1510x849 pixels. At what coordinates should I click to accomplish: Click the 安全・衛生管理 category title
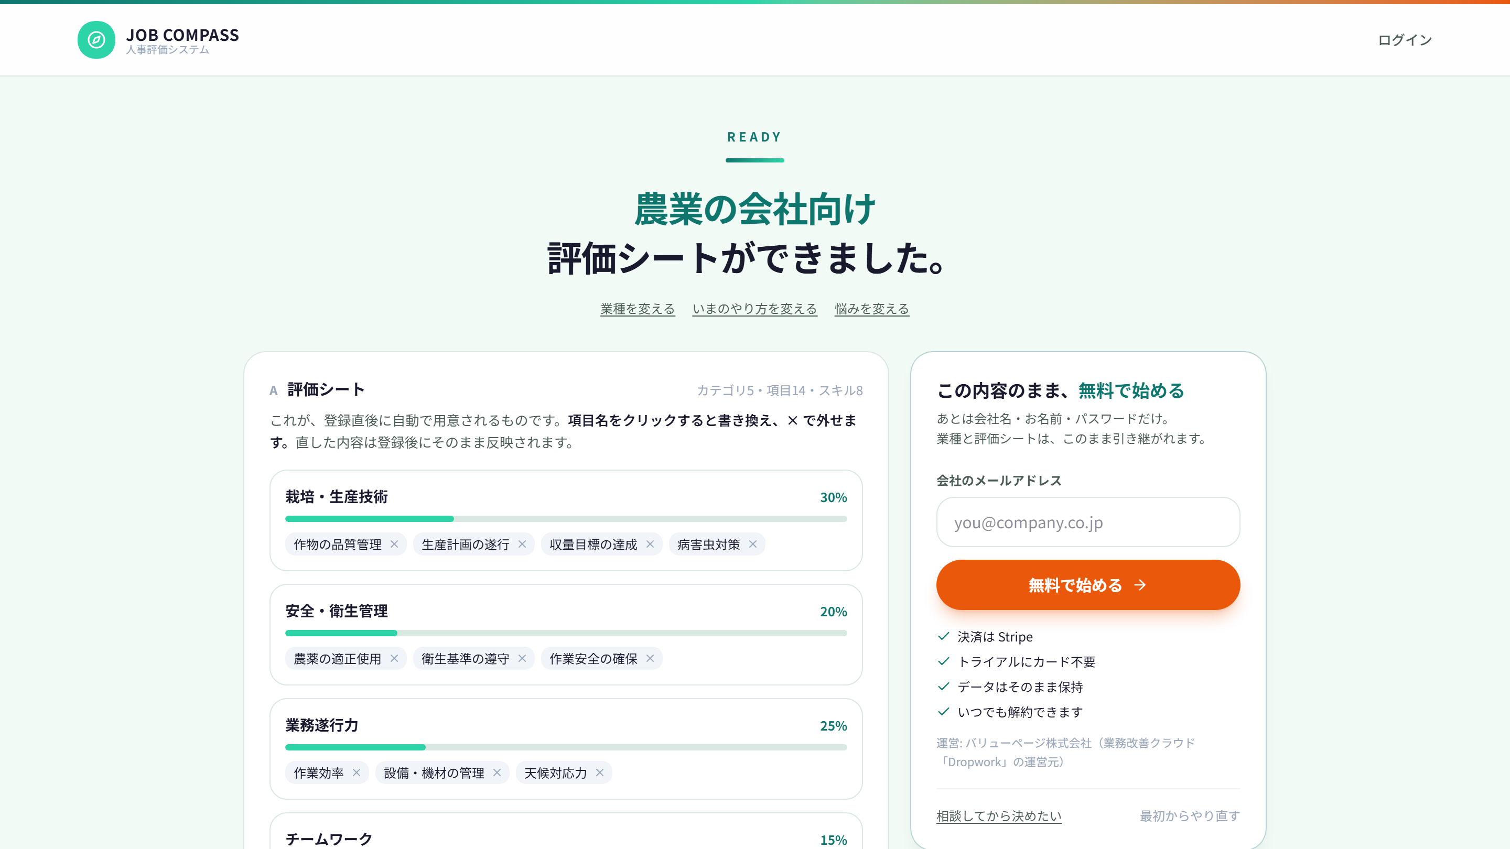(x=337, y=611)
